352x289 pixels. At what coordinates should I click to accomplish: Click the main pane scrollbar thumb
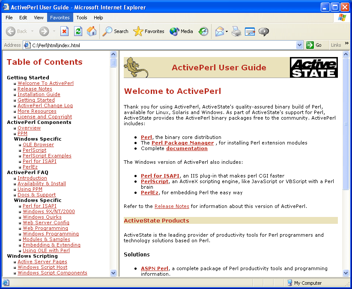[x=346, y=123]
